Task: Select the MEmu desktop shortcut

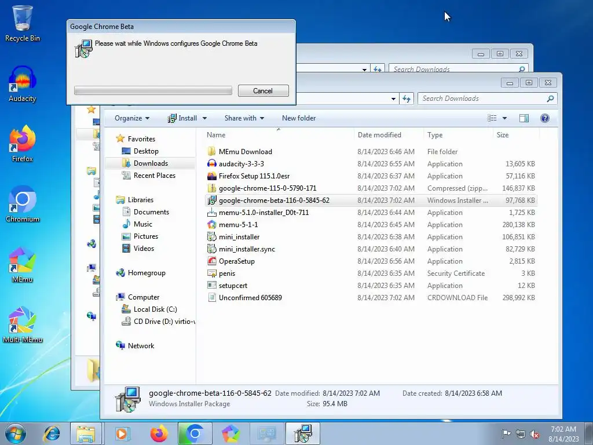Action: [x=23, y=265]
